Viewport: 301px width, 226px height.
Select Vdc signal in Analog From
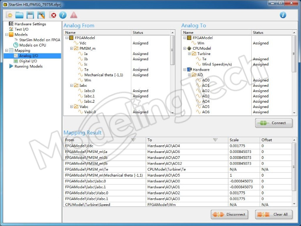point(83,43)
